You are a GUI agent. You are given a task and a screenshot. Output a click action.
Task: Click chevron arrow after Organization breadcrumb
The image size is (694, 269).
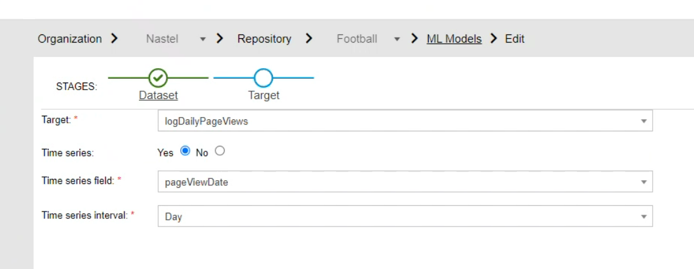click(x=115, y=39)
